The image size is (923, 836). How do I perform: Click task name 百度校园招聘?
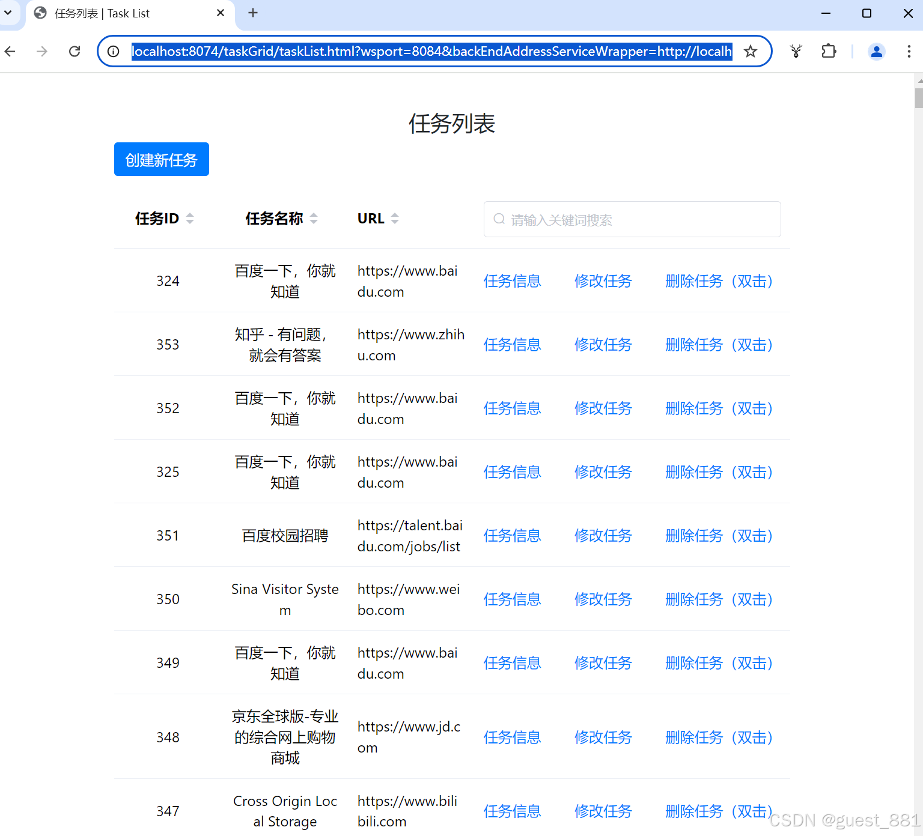click(285, 536)
